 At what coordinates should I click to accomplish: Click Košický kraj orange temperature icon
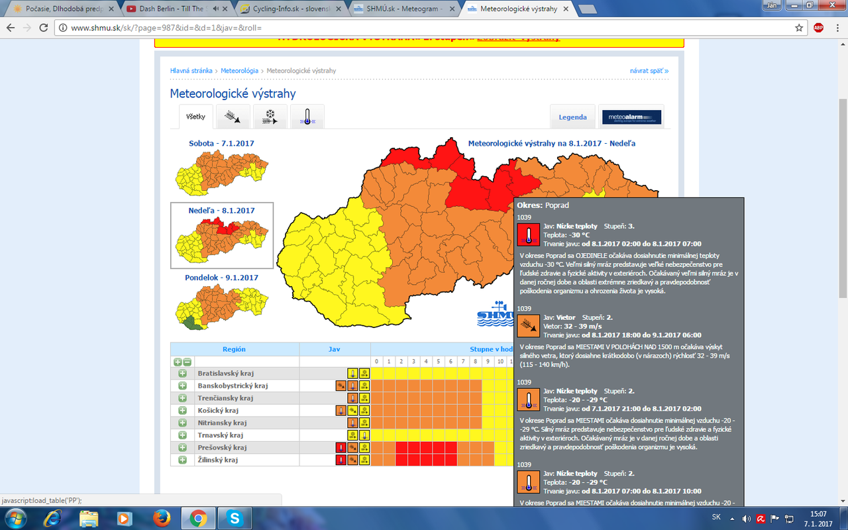pyautogui.click(x=341, y=411)
